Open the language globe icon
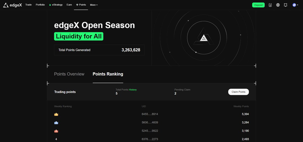This screenshot has height=142, width=303. 278,5
